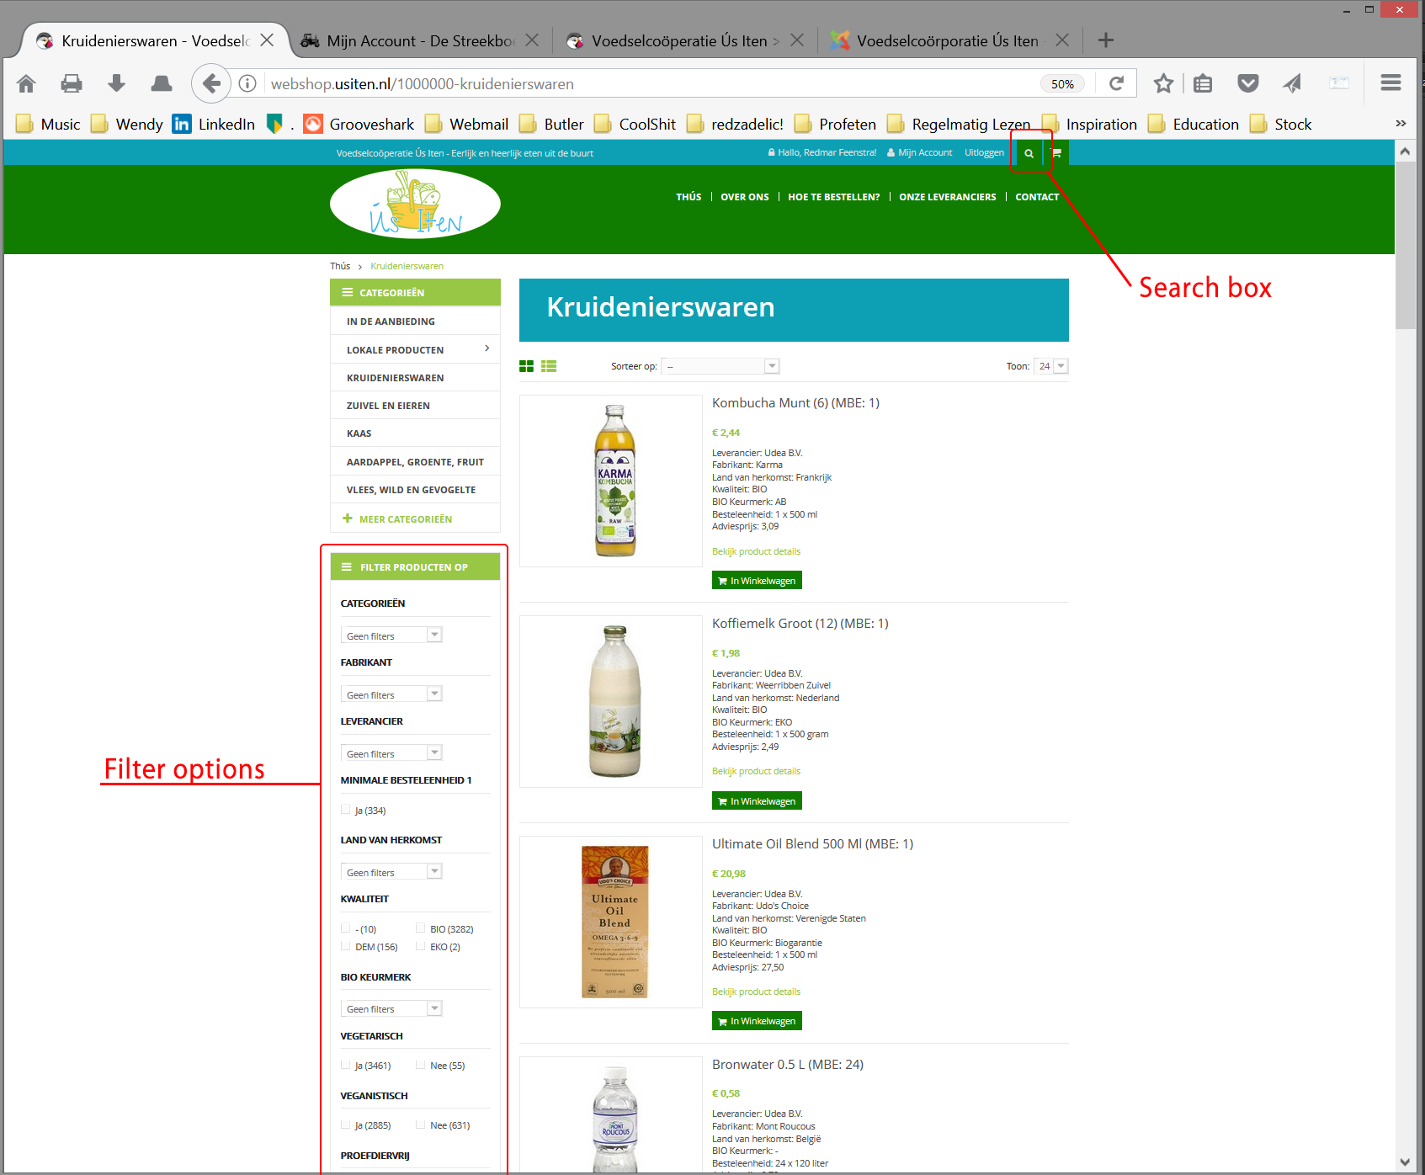
Task: Tick Veganistisch Ja (2885)
Action: [345, 1124]
